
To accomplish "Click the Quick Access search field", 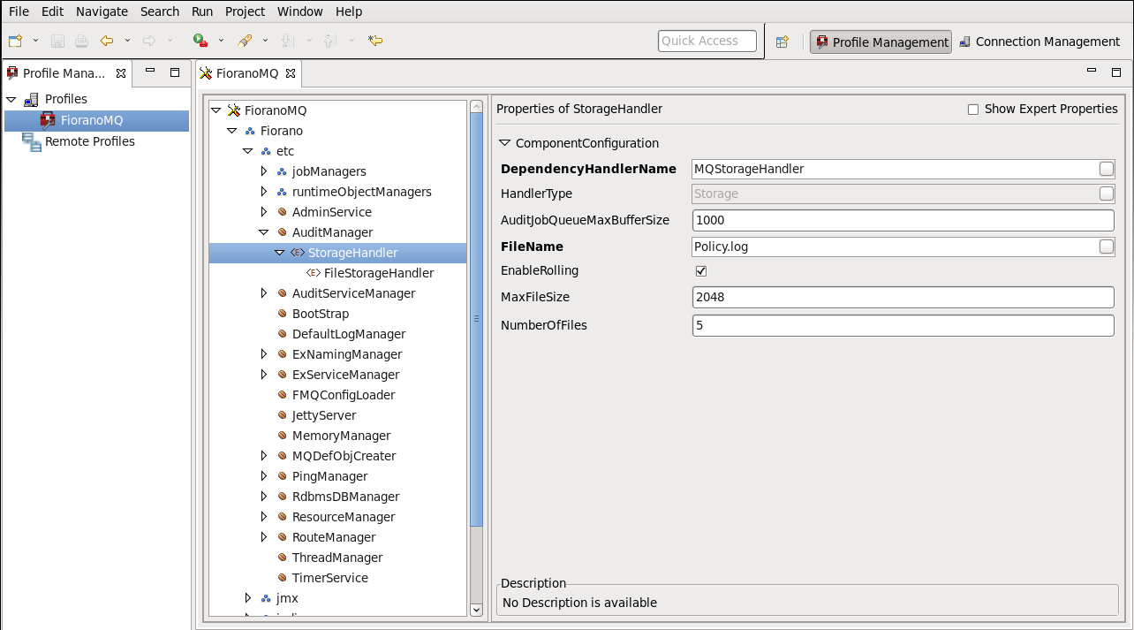I will pos(707,41).
